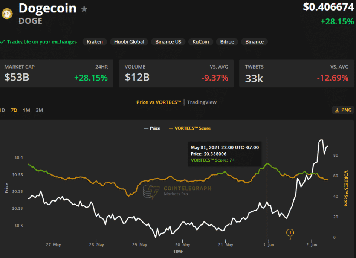
Task: Click the numbered event marker on chart
Action: pyautogui.click(x=290, y=232)
